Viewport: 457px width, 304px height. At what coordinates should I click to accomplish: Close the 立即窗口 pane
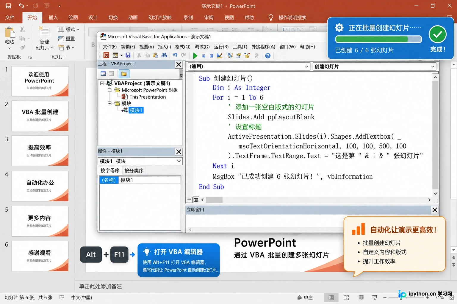coord(435,210)
